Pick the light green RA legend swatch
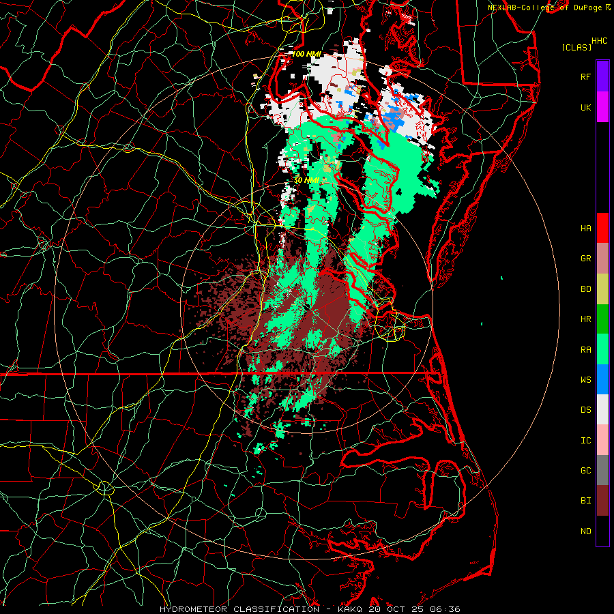Screen dimensions: 614x614 602,349
